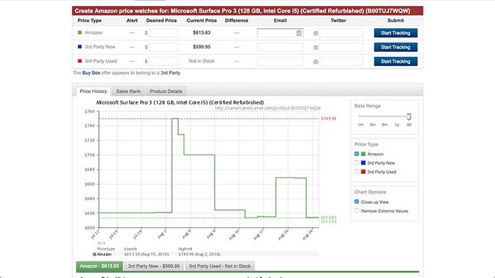This screenshot has height=278, width=495.
Task: Click the 3rd Party Used row Twitter field
Action: coord(341,61)
